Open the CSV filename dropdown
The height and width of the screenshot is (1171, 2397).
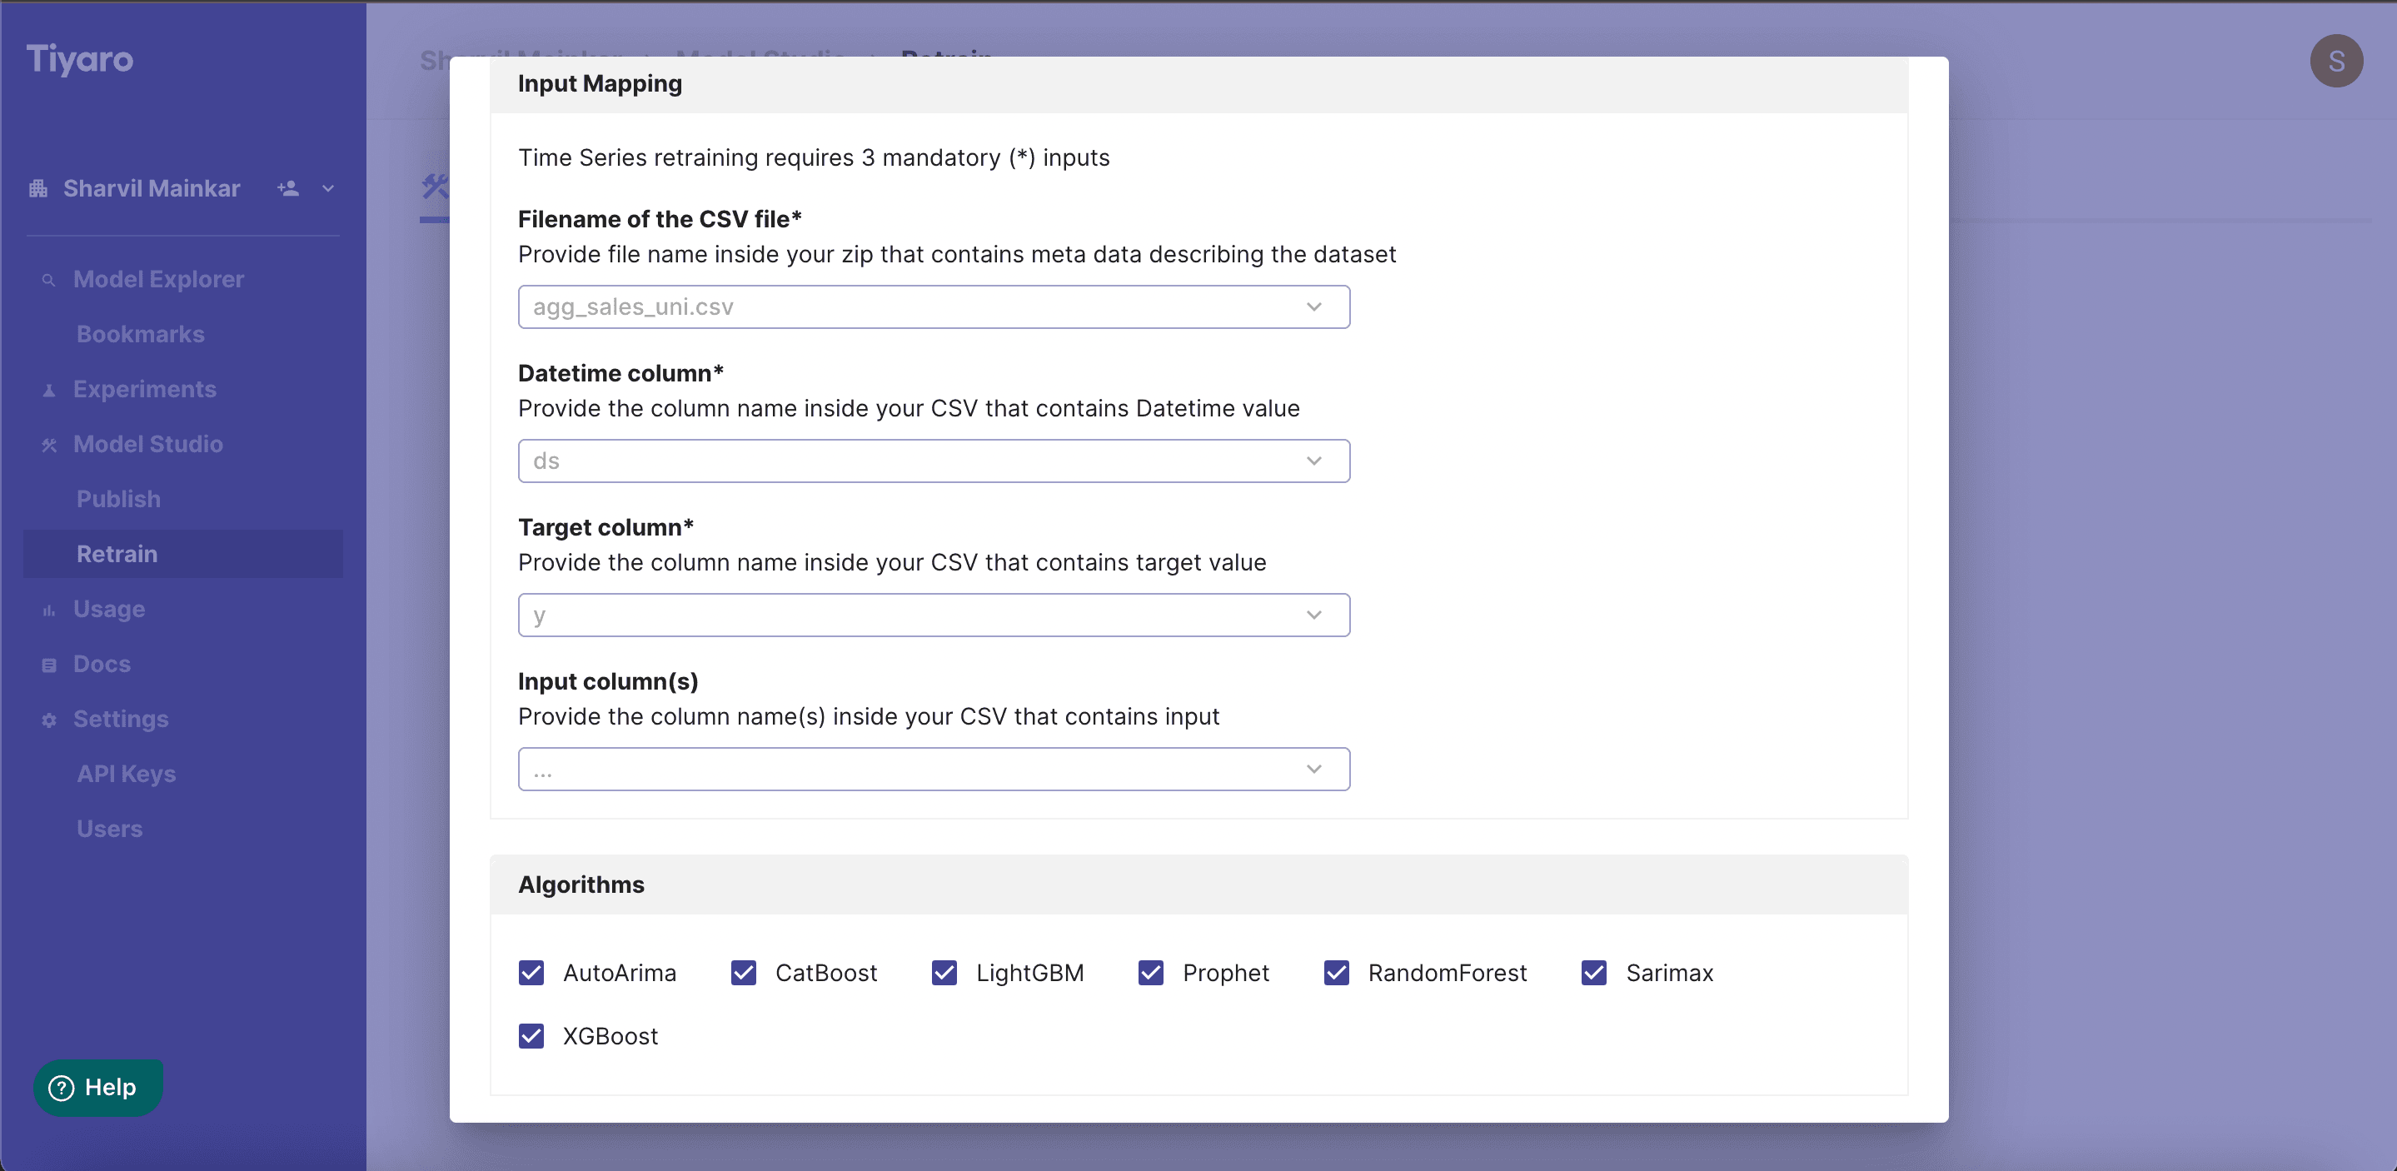(x=934, y=307)
